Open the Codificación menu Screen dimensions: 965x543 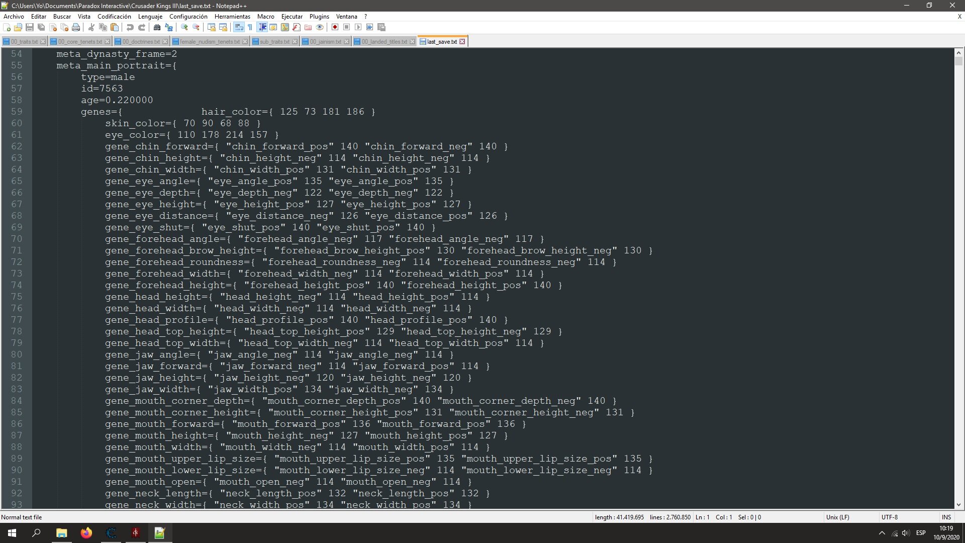click(x=114, y=17)
